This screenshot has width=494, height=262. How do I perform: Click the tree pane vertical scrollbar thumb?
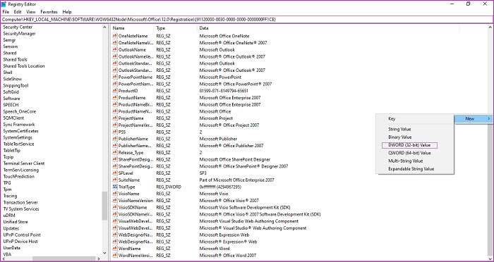tap(105, 206)
